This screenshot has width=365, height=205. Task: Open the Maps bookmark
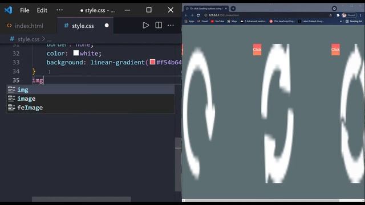[x=232, y=21]
